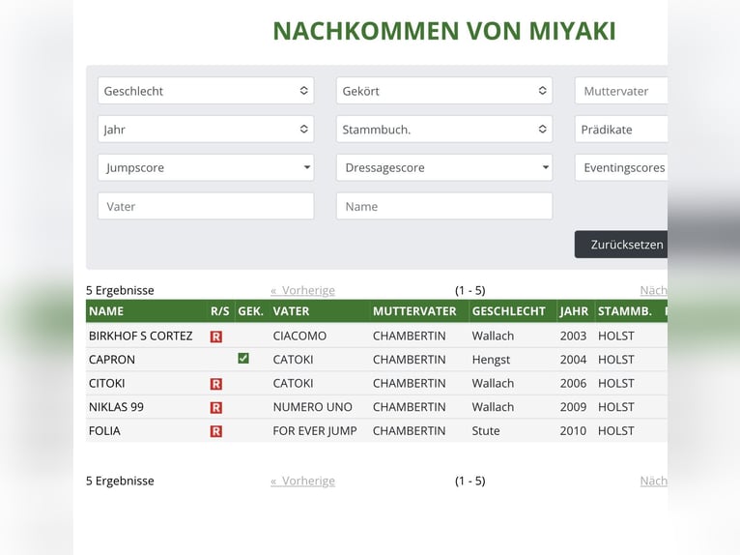Open the Geschlecht dropdown filter

tap(206, 91)
